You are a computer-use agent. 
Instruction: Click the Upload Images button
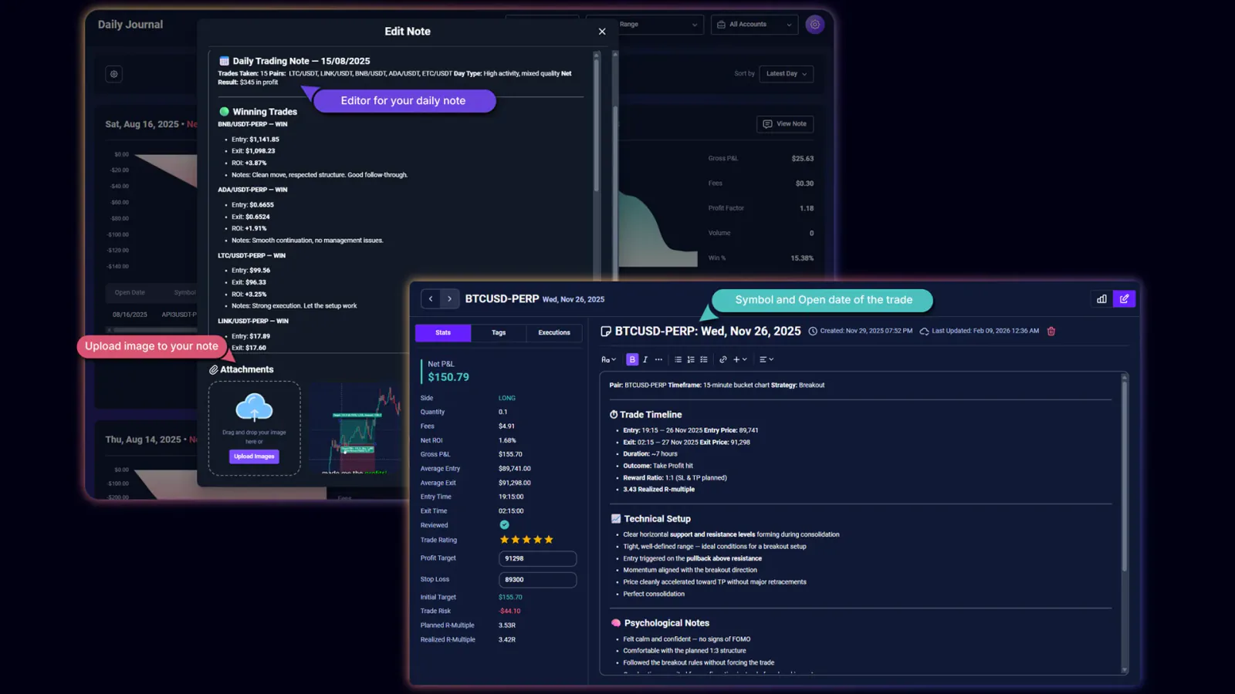pos(253,456)
